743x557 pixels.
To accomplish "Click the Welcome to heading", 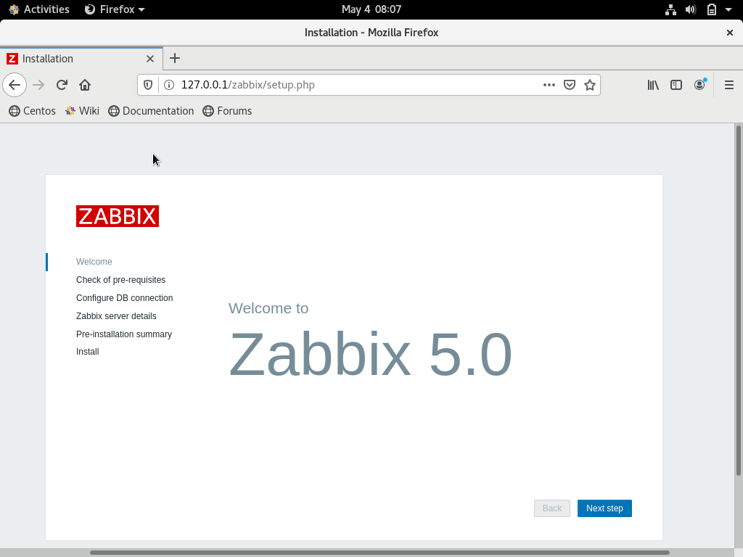I will (x=268, y=308).
